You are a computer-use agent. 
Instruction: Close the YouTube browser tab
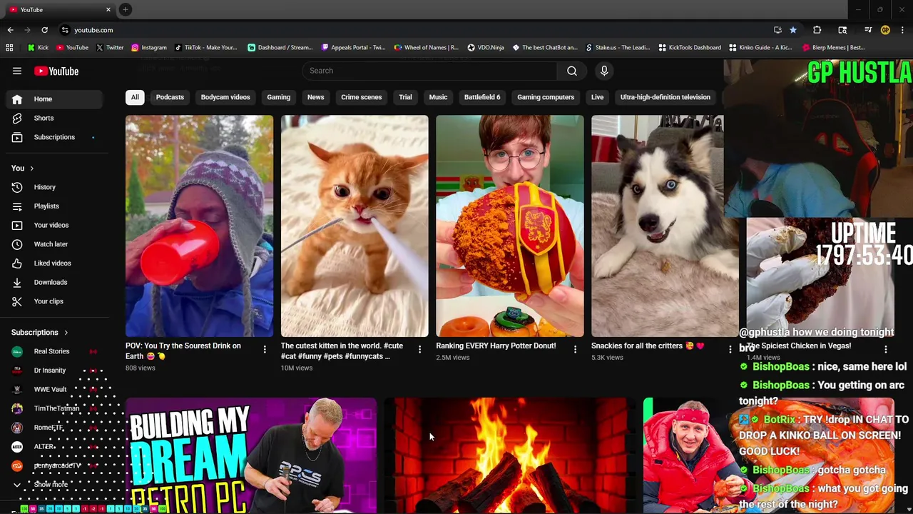pyautogui.click(x=108, y=9)
